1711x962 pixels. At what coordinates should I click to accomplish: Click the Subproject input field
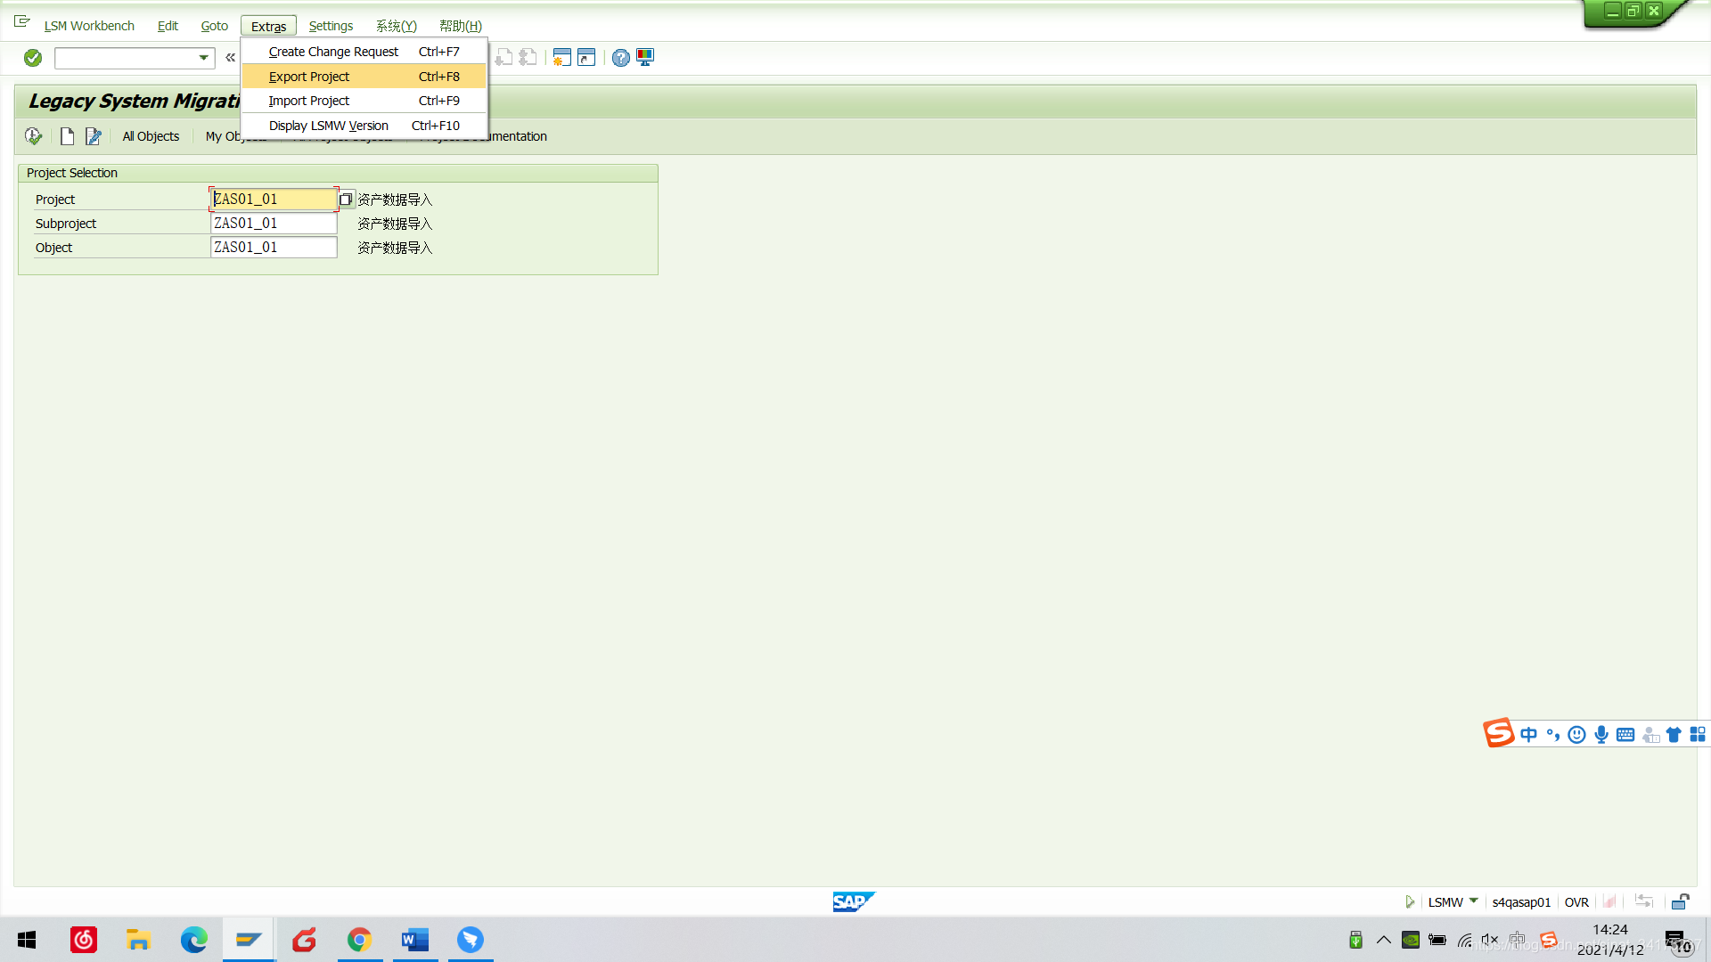(x=274, y=224)
